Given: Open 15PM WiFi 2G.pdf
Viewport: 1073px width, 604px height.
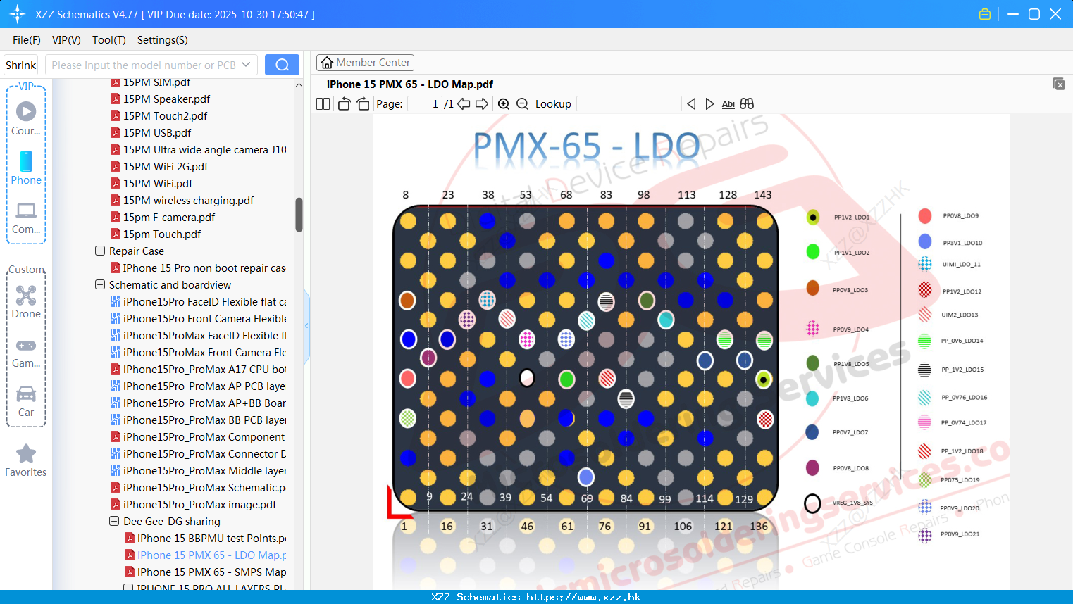Looking at the screenshot, I should (166, 167).
